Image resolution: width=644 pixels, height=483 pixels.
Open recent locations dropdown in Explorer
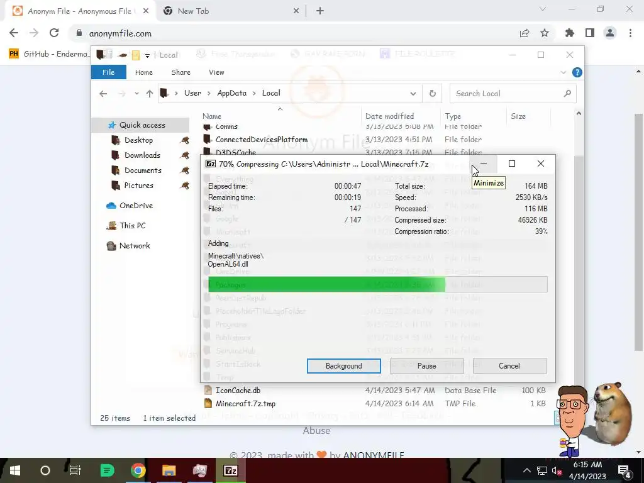tap(136, 94)
